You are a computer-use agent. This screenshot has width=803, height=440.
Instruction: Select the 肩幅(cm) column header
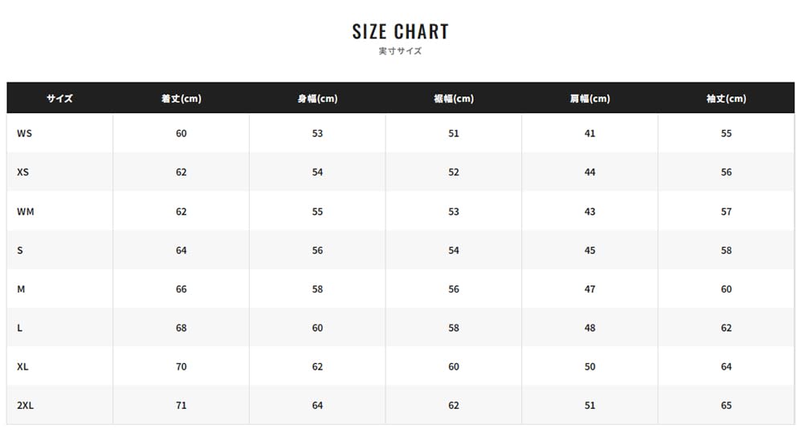[x=590, y=99]
